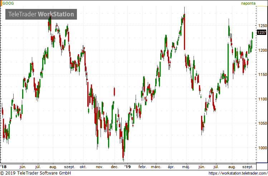
Task: Click the febr. month label
Action: [142, 167]
